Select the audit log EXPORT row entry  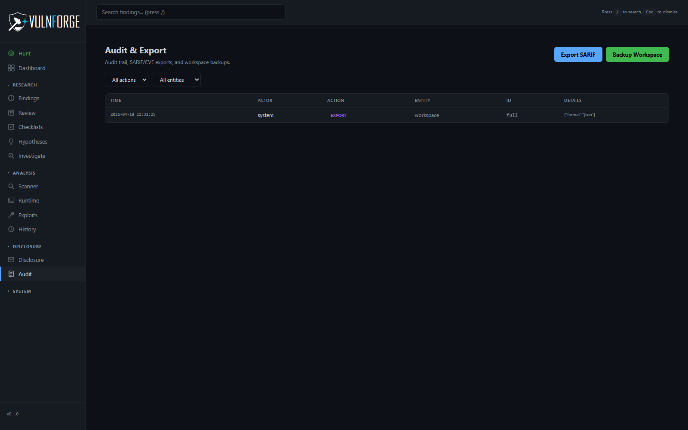click(x=338, y=115)
